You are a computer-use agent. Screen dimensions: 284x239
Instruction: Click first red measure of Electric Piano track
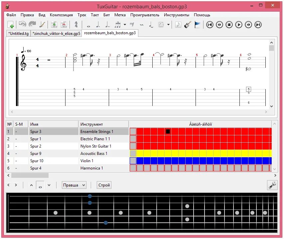(x=140, y=139)
